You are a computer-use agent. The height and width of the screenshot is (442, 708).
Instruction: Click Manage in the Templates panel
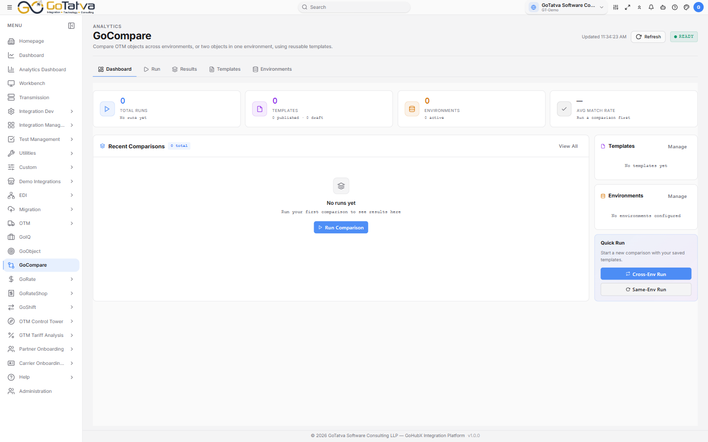pos(678,147)
